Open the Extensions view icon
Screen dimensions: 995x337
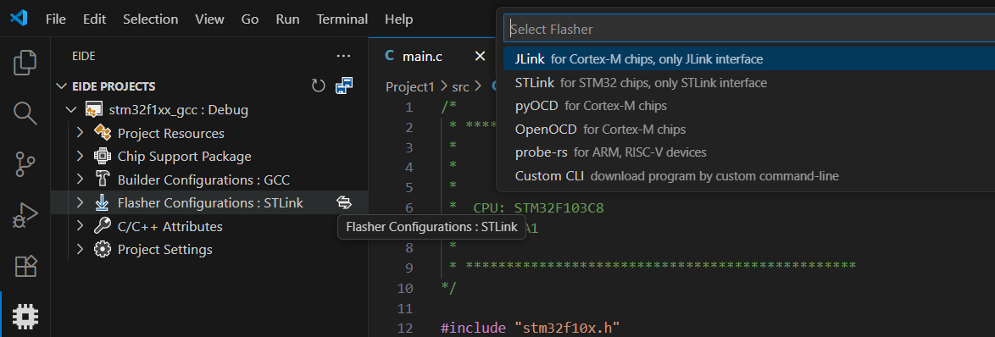coord(25,266)
